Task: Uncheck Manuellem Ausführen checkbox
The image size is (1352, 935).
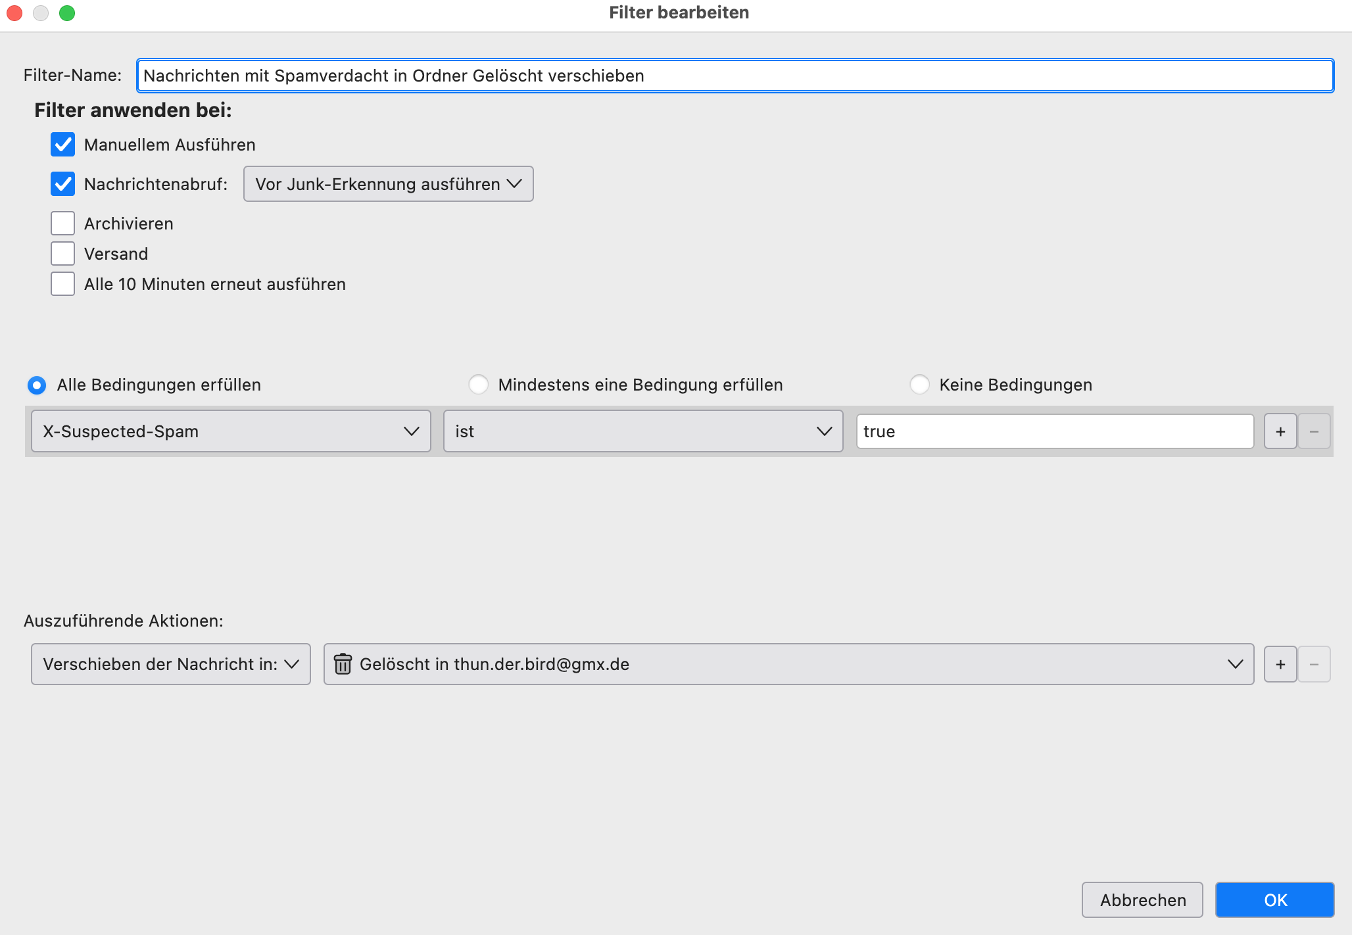Action: tap(62, 145)
